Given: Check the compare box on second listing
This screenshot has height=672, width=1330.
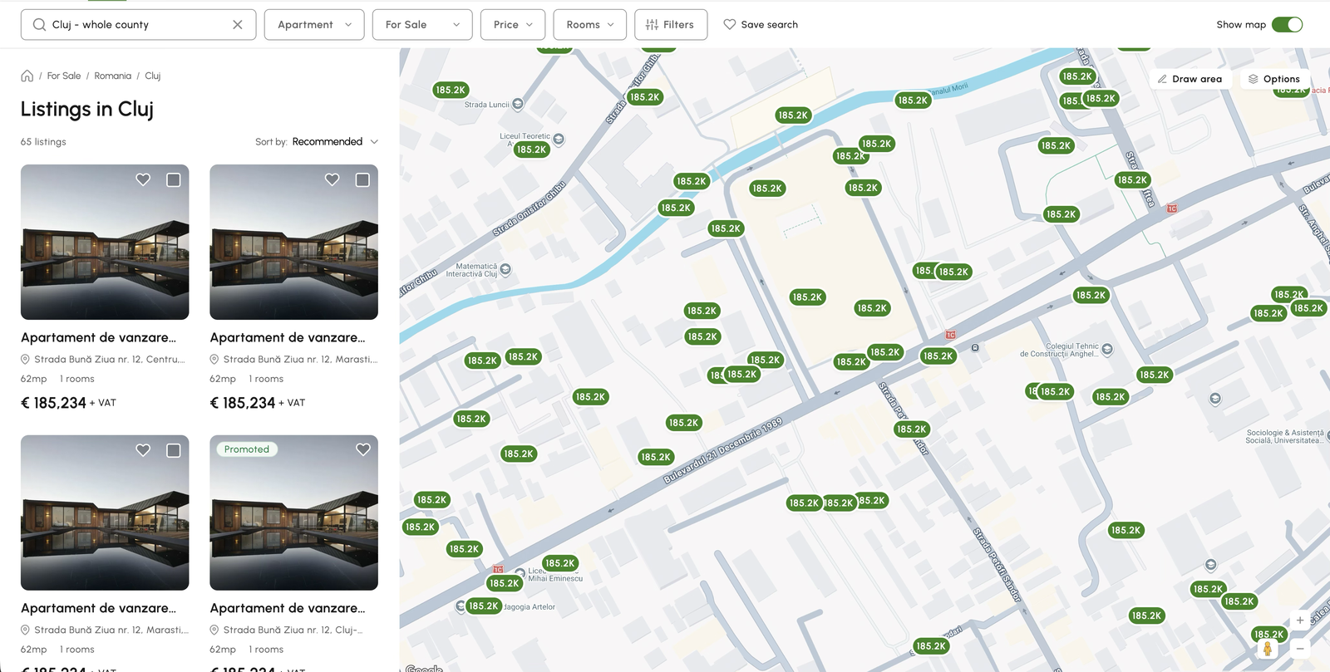Looking at the screenshot, I should (362, 179).
